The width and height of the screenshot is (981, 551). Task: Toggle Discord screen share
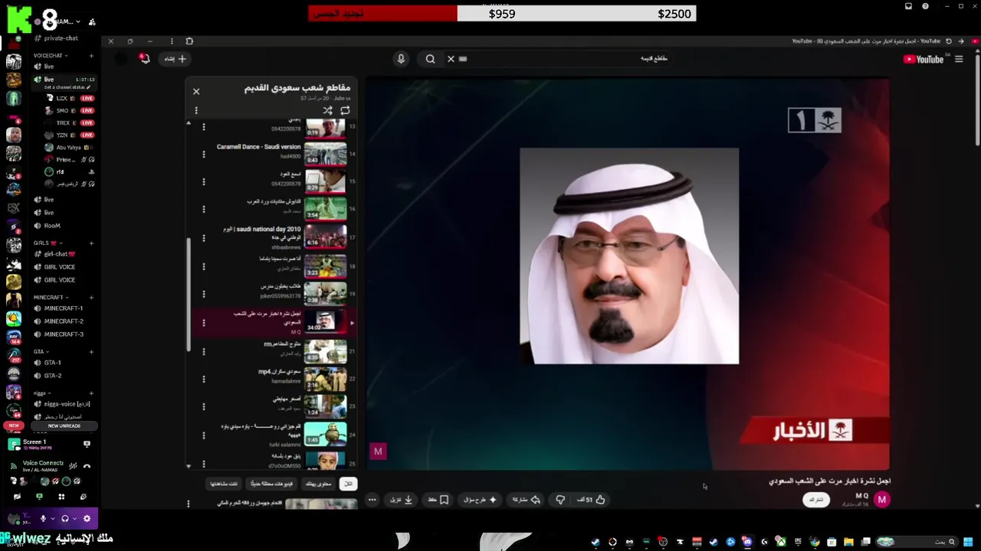click(39, 497)
